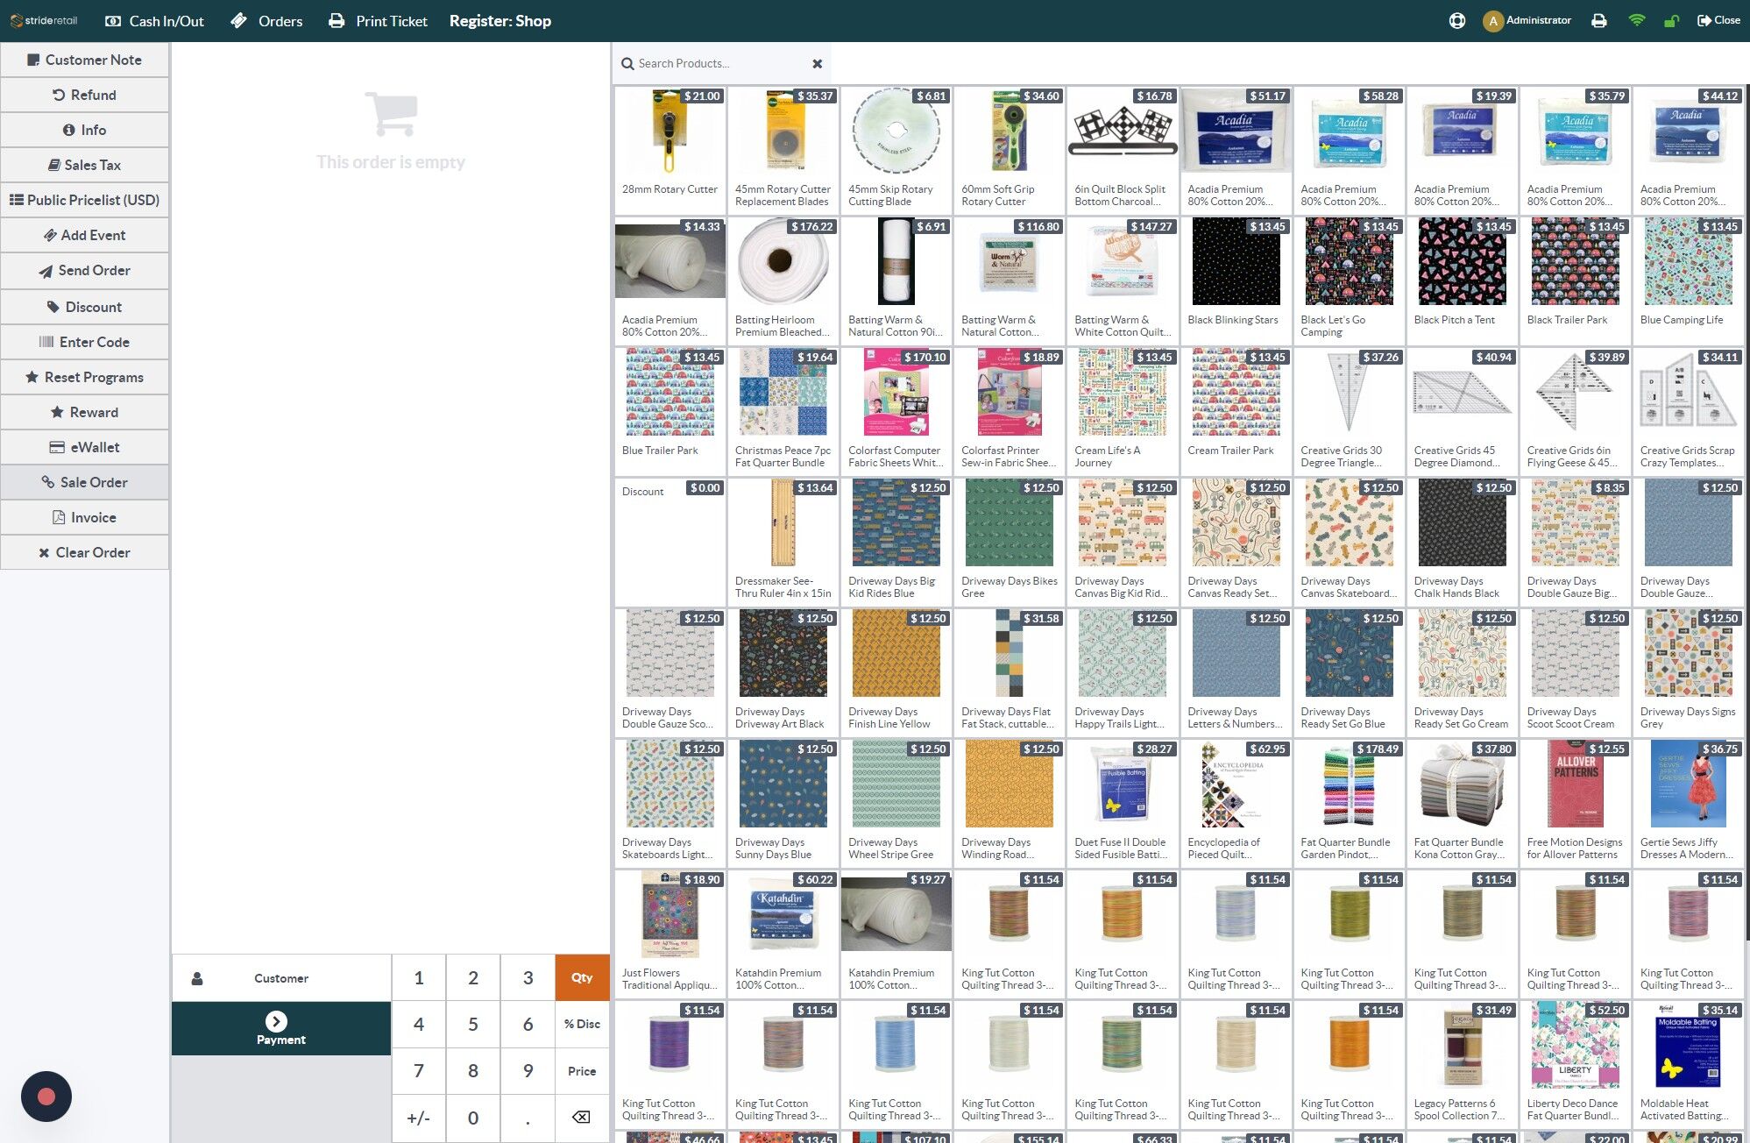The image size is (1750, 1143).
Task: Open the Cash In/Out menu item
Action: click(154, 21)
